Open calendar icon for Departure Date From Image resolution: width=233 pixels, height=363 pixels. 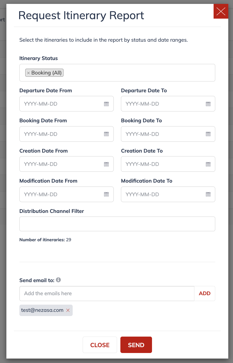pos(106,104)
